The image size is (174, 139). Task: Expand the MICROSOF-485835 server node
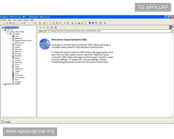pos(3,84)
